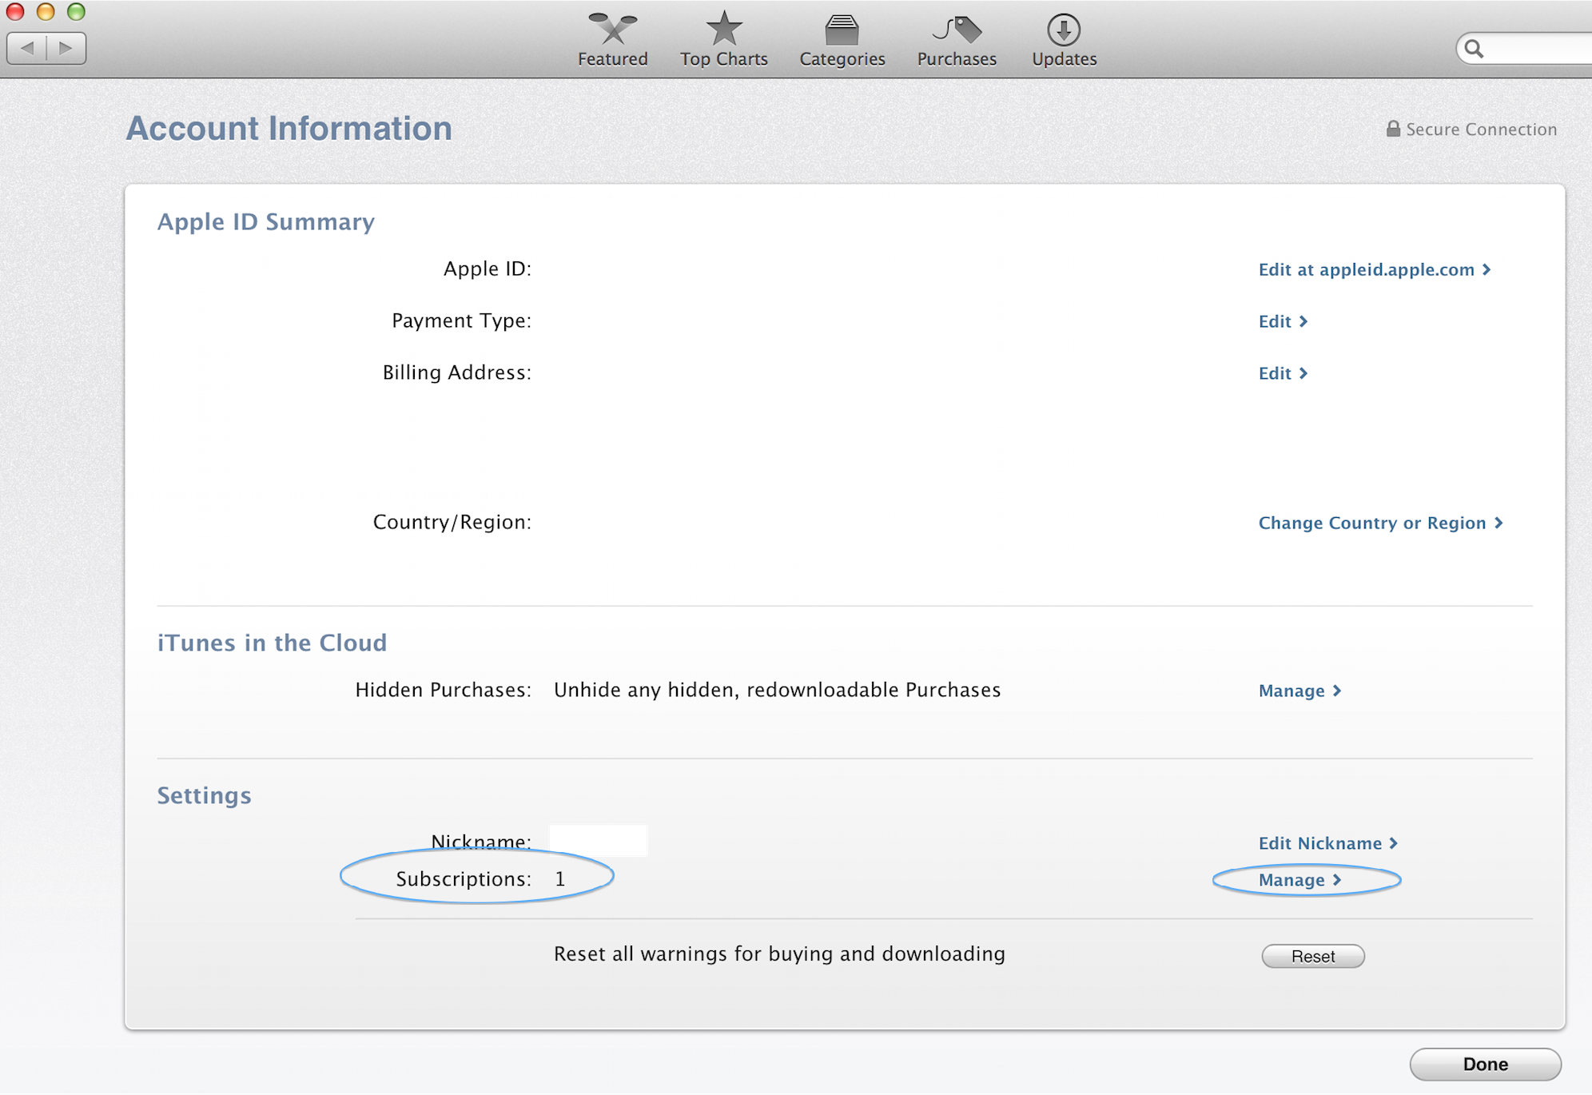Image resolution: width=1592 pixels, height=1095 pixels.
Task: Click the Done button
Action: 1484,1064
